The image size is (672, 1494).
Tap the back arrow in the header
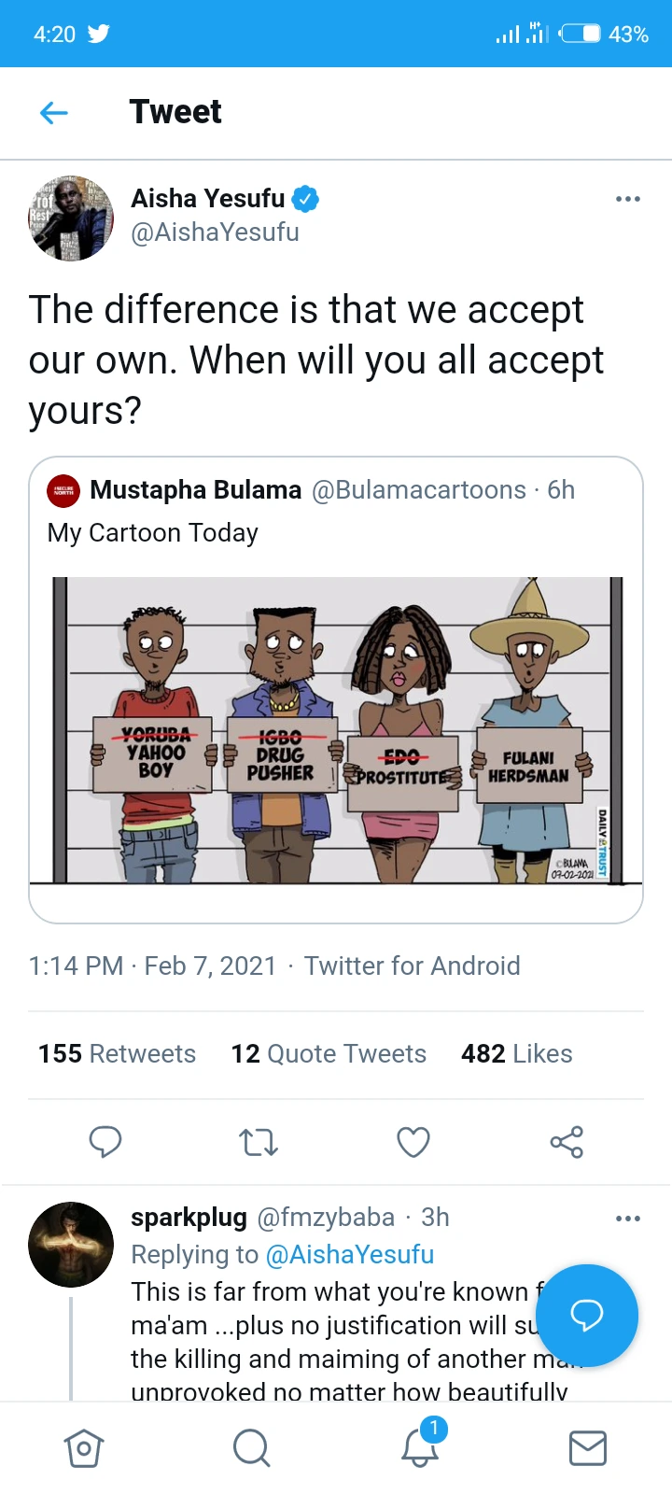[x=54, y=113]
